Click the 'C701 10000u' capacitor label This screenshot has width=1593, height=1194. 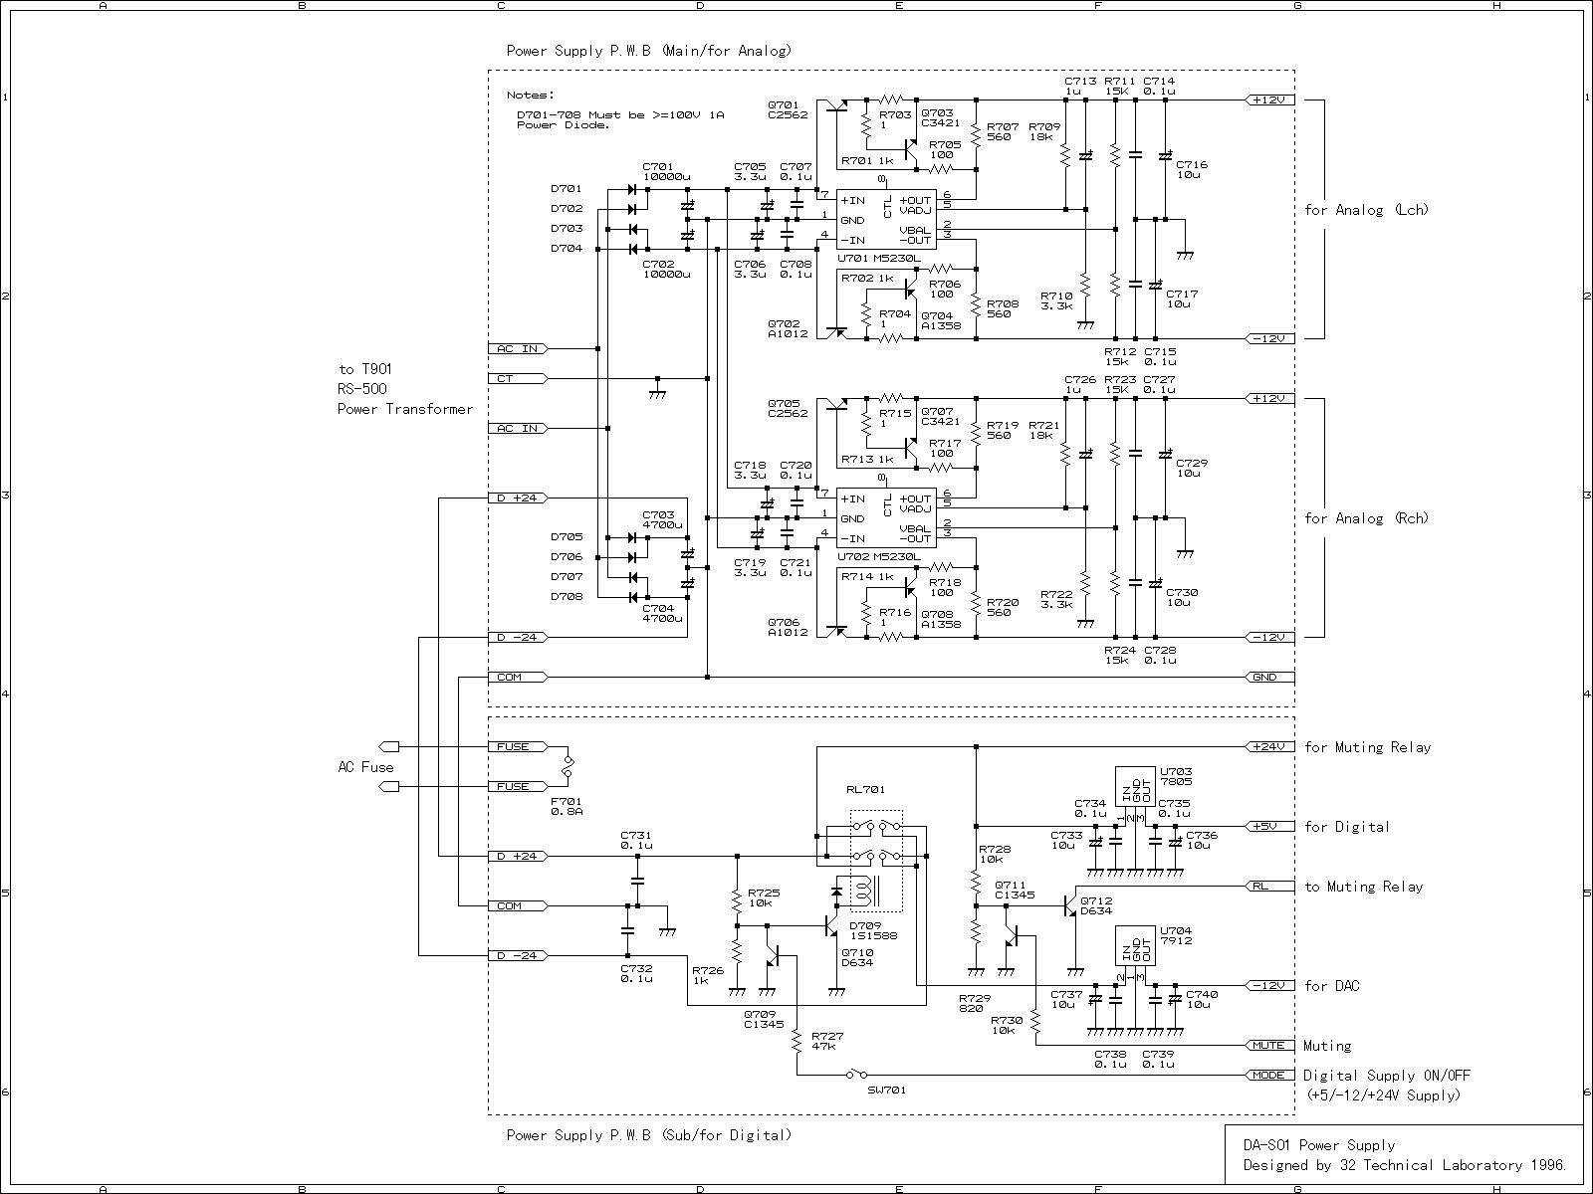[665, 171]
